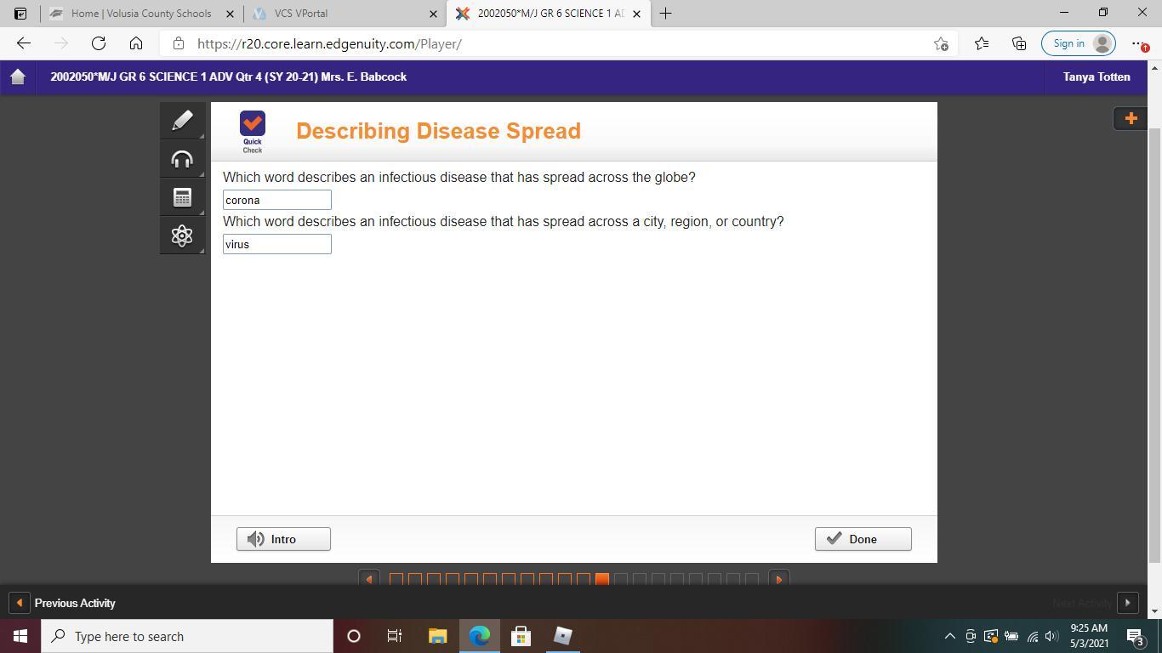Open Edge Settings and more menu

(x=1140, y=43)
